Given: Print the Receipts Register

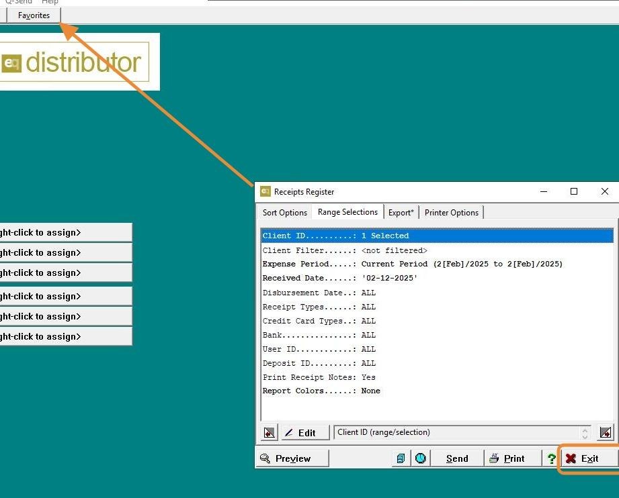Looking at the screenshot, I should coord(513,458).
